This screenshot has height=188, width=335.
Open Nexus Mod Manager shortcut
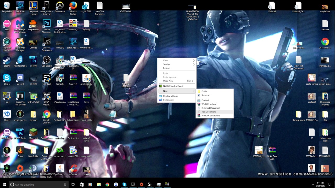pyautogui.click(x=20, y=44)
